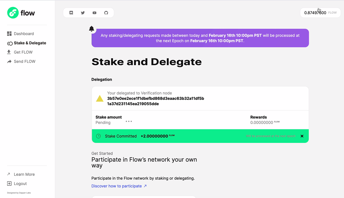344x198 pixels.
Task: Open the Twitter icon link
Action: 83,13
